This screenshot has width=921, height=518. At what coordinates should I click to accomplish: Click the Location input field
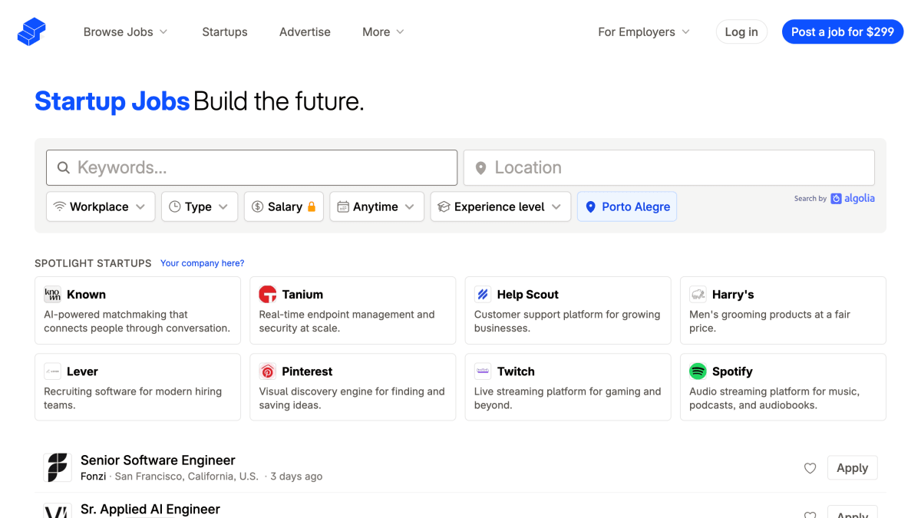click(669, 167)
